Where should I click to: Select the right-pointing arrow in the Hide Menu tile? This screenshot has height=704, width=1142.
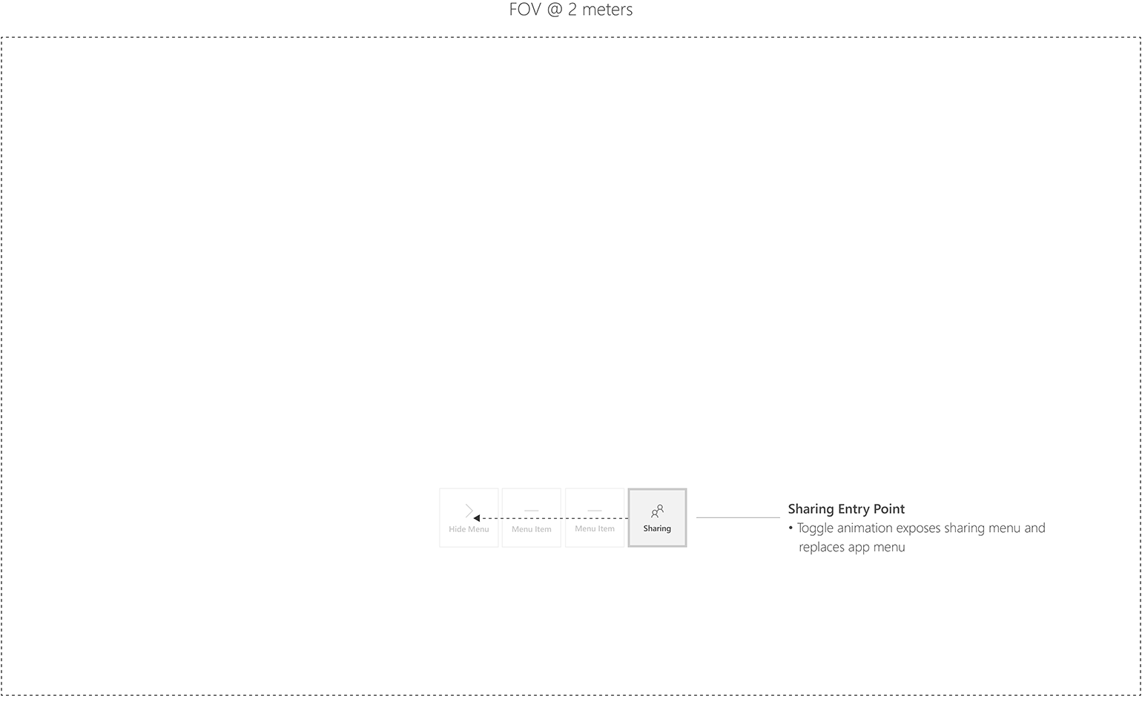pyautogui.click(x=469, y=508)
